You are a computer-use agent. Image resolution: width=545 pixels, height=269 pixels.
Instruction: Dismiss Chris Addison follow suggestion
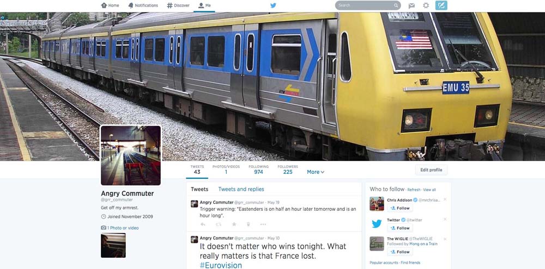(x=445, y=199)
